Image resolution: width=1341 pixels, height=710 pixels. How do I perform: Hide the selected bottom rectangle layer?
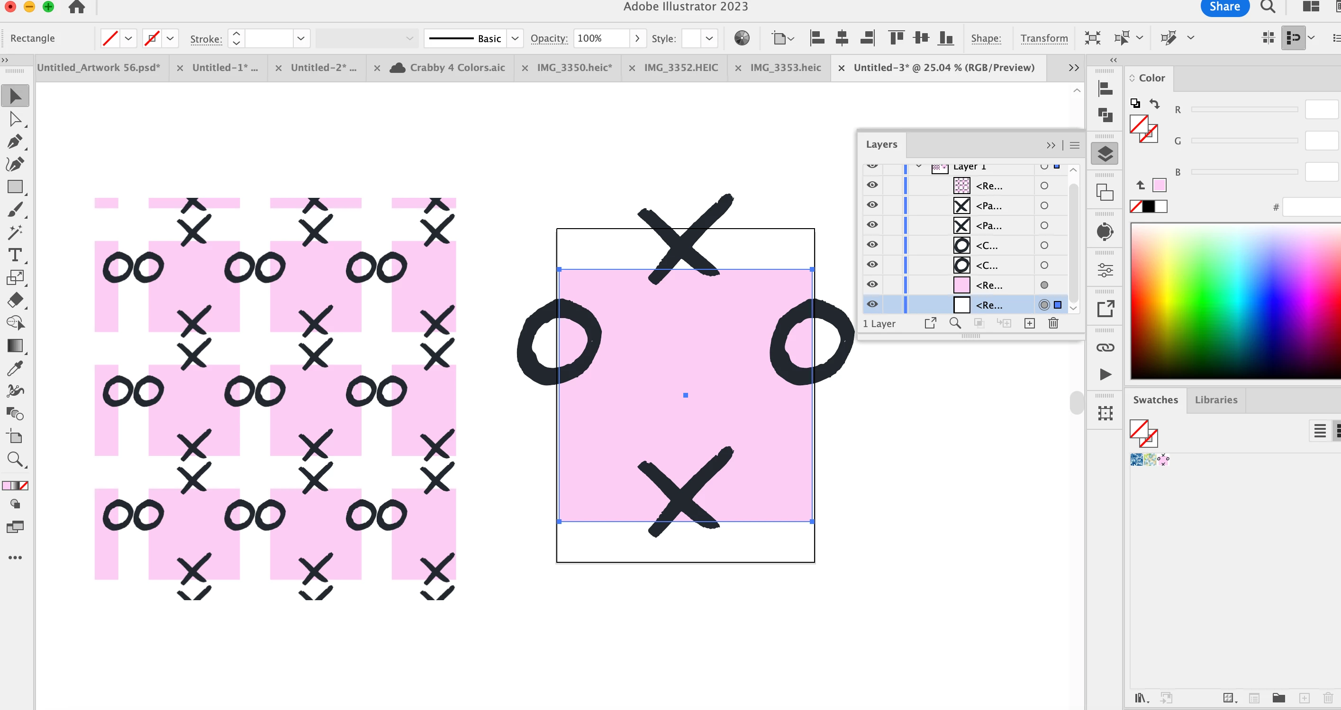[x=872, y=304]
